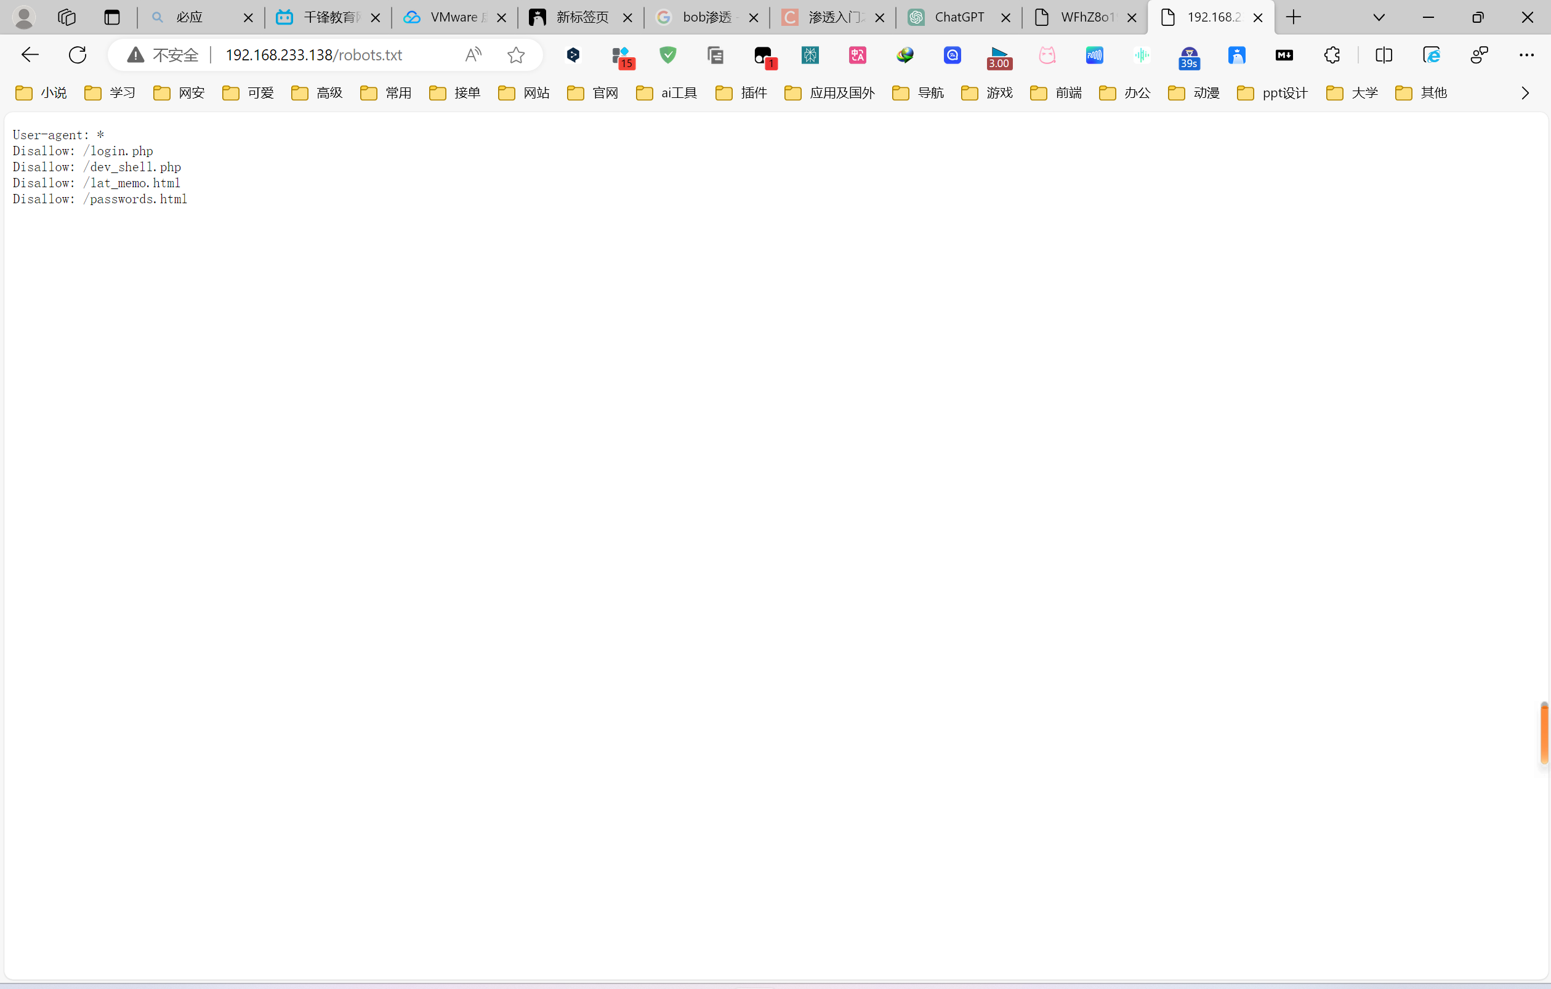Click the 'Disallow: /passwords.html' line

coord(100,199)
